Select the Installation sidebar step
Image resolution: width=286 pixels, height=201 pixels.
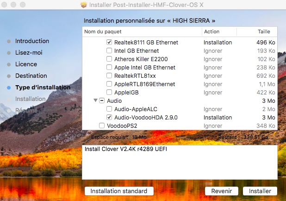click(31, 99)
